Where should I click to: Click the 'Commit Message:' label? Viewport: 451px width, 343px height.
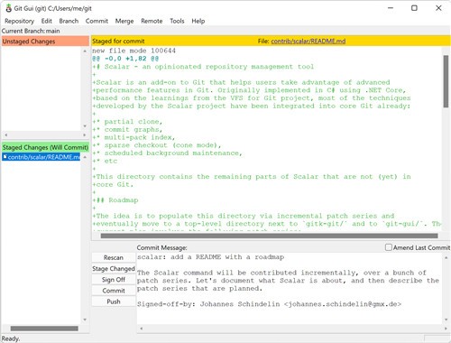pyautogui.click(x=161, y=247)
